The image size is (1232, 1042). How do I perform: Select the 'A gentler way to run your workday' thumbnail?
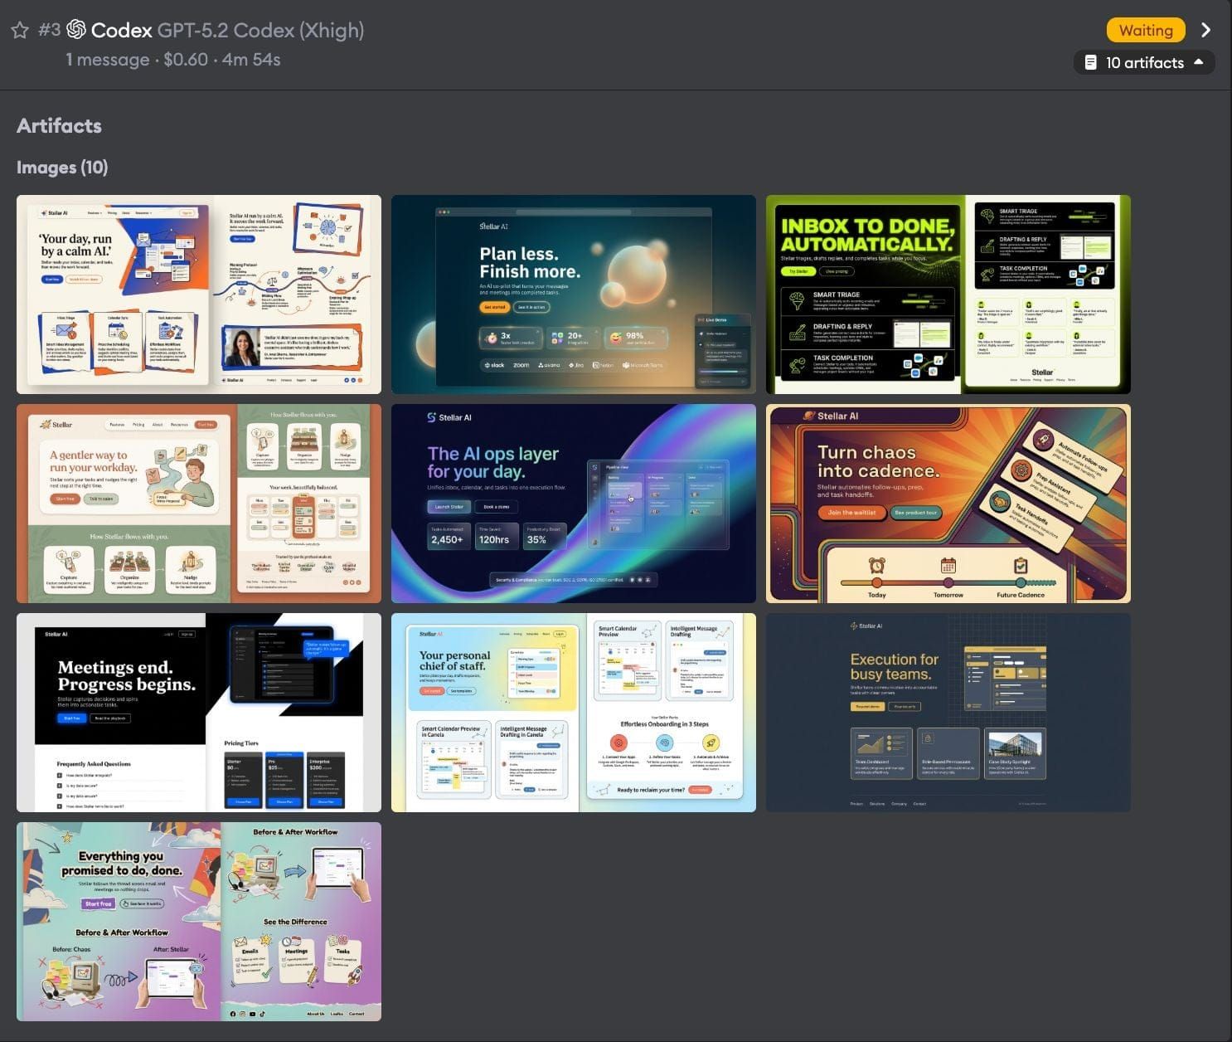pos(198,503)
